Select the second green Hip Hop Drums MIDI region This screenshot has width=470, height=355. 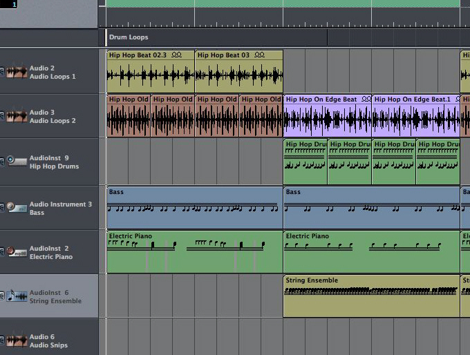tap(350, 162)
